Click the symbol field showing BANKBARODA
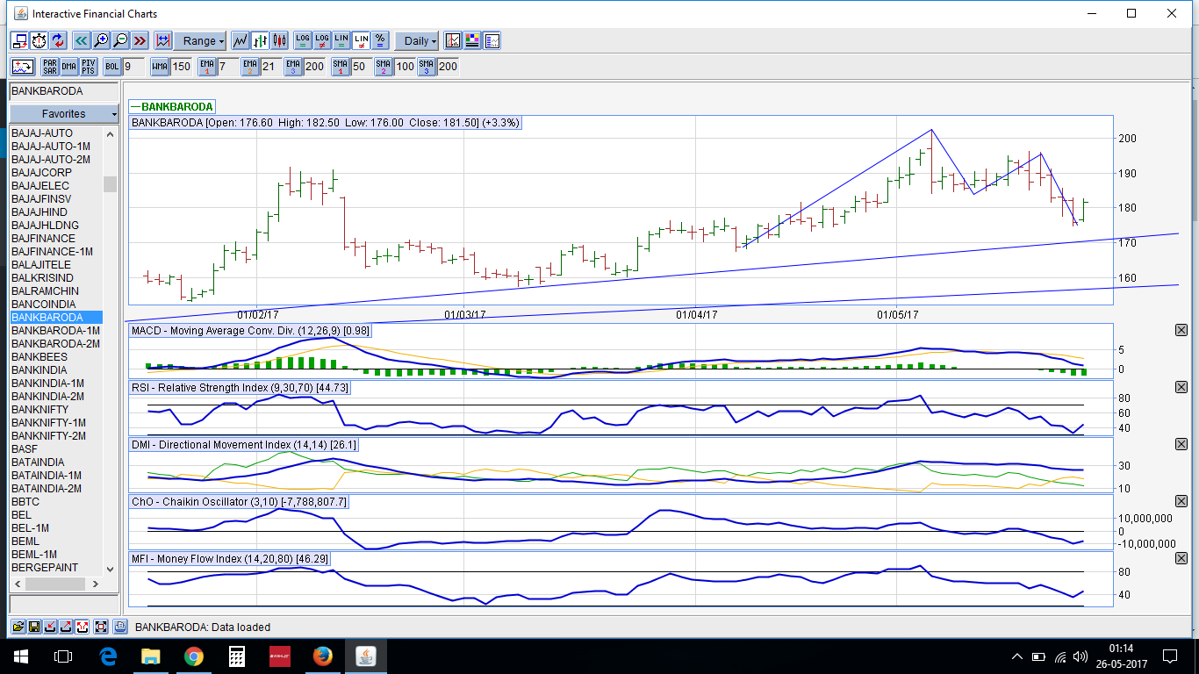Screen dimensions: 1199x674 pos(64,91)
